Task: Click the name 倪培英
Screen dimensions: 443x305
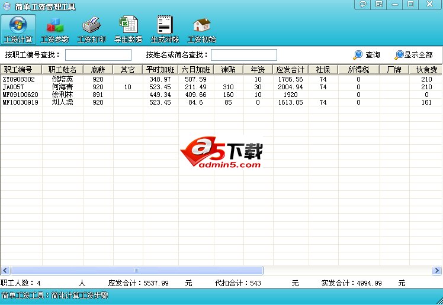Action: pyautogui.click(x=62, y=79)
